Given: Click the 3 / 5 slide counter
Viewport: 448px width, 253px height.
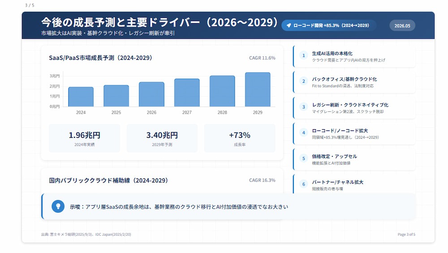Looking at the screenshot, I should [x=30, y=5].
